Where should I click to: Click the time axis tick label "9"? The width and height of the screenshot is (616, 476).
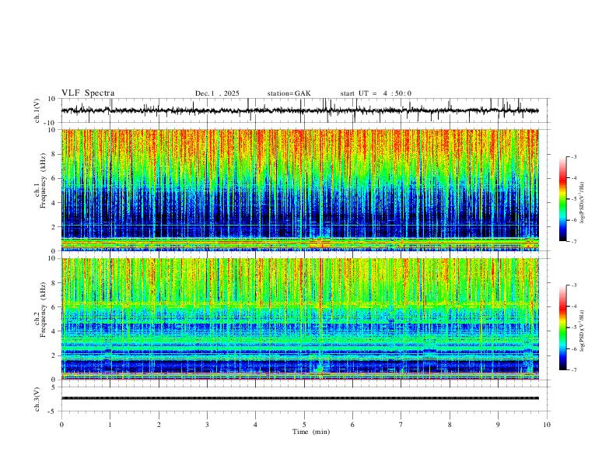(x=498, y=425)
